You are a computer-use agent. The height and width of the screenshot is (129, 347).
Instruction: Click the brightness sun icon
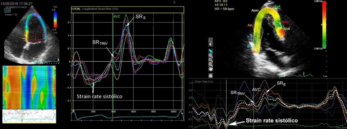[211, 40]
